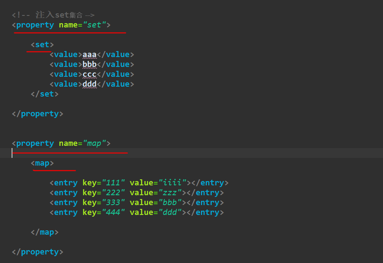Image resolution: width=383 pixels, height=263 pixels.
Task: Click the closing </map> tag
Action: click(45, 232)
